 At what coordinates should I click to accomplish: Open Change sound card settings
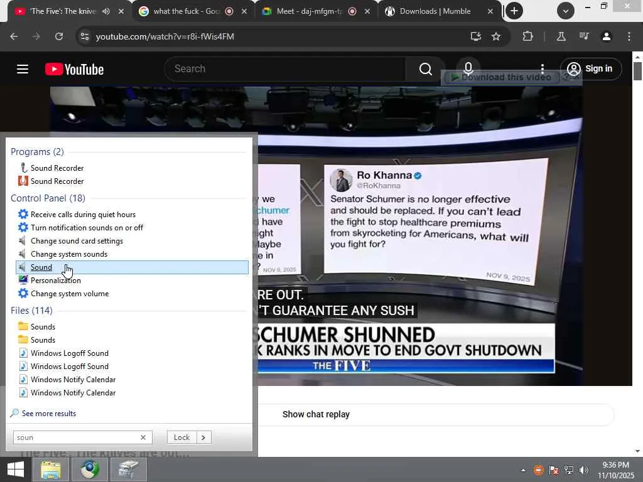(x=77, y=241)
